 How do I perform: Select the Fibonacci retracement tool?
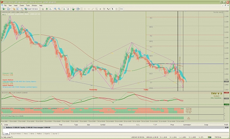coord(96,9)
